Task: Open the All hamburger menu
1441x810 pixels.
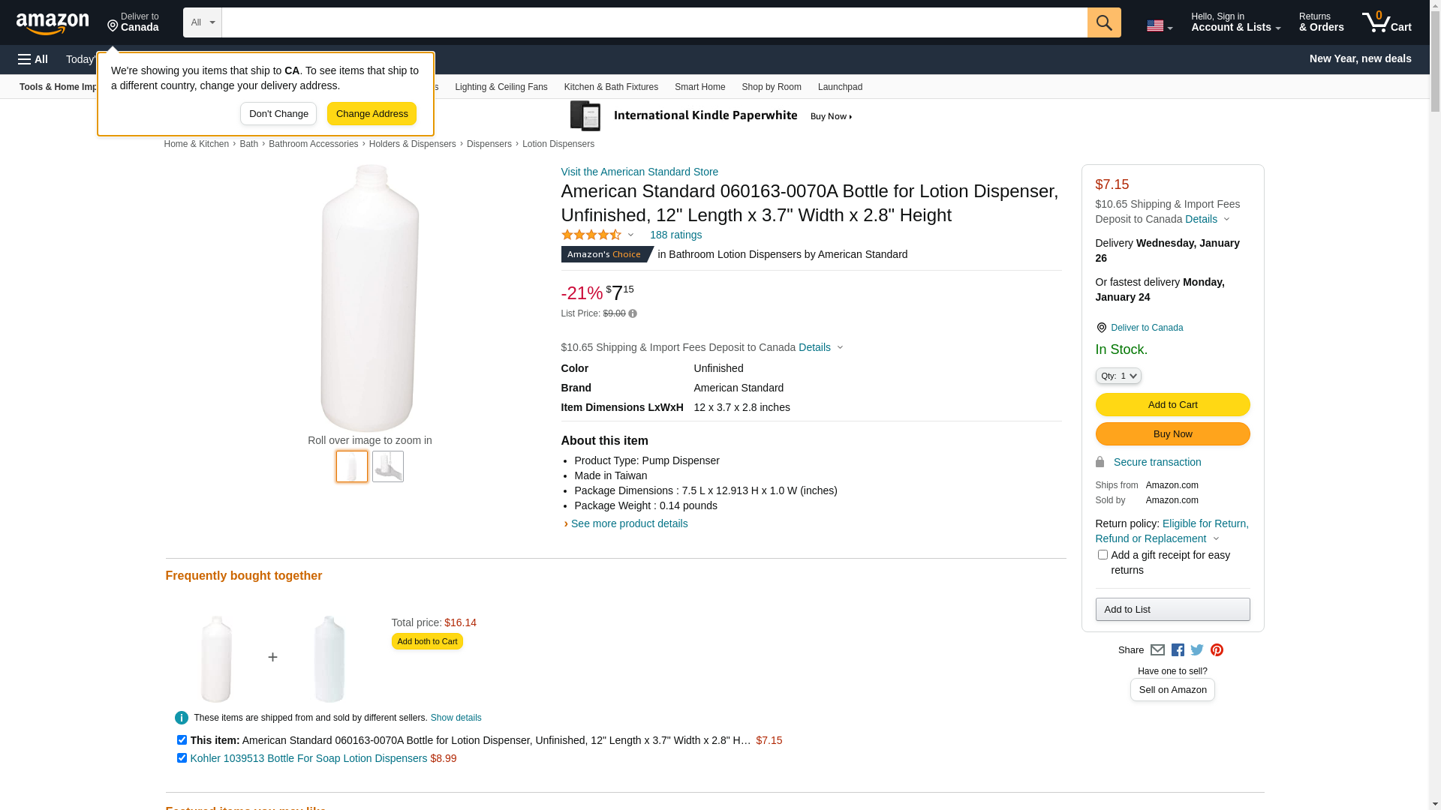Action: [x=33, y=59]
